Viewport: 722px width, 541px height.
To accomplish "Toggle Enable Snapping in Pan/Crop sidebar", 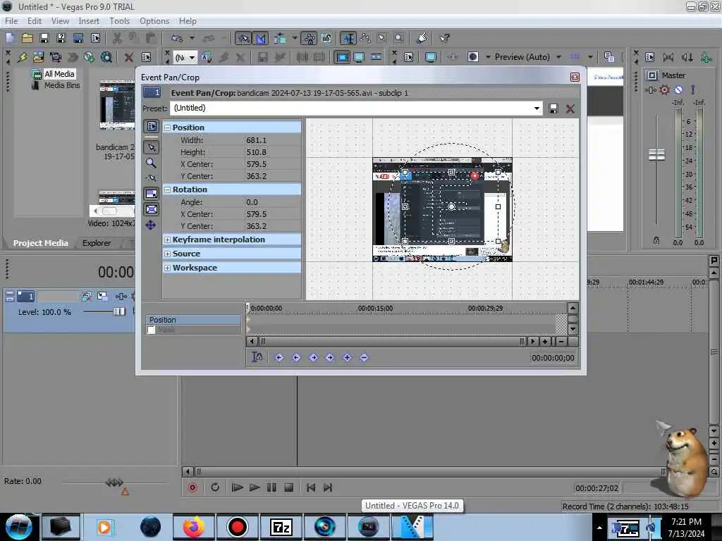I will coord(151,178).
